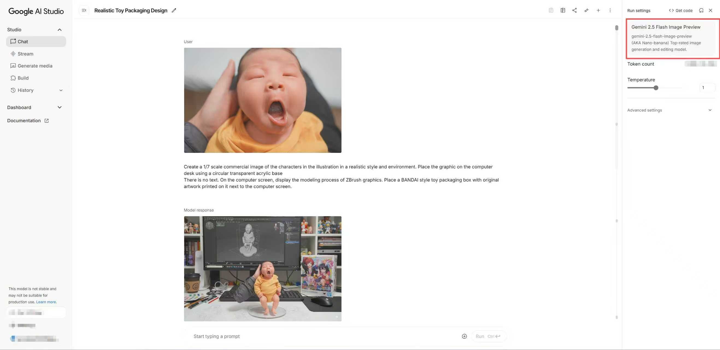
Task: Add media with the circled plus icon
Action: 464,336
